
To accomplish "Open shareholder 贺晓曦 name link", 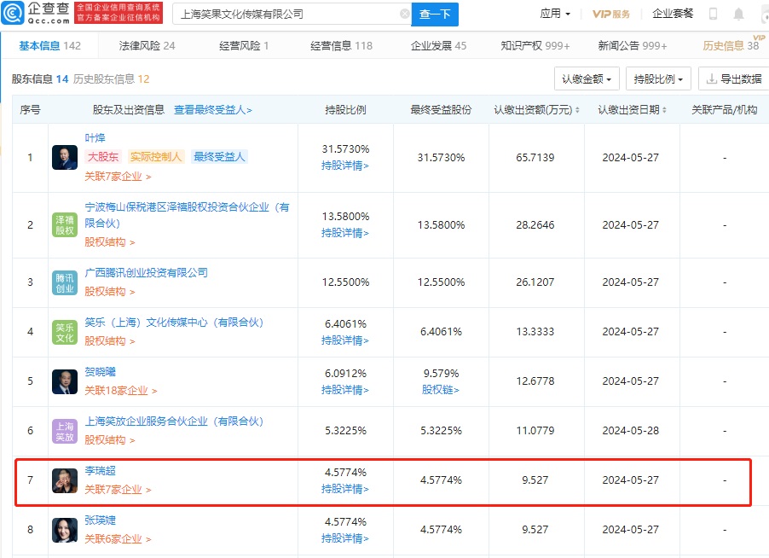I will pos(100,371).
